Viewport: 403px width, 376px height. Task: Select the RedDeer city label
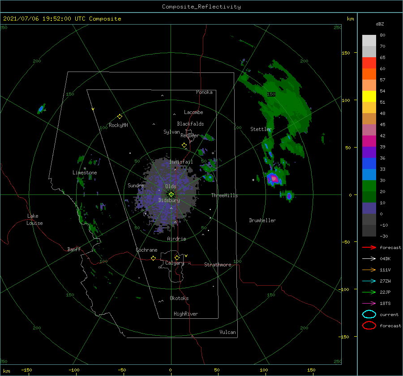190,135
